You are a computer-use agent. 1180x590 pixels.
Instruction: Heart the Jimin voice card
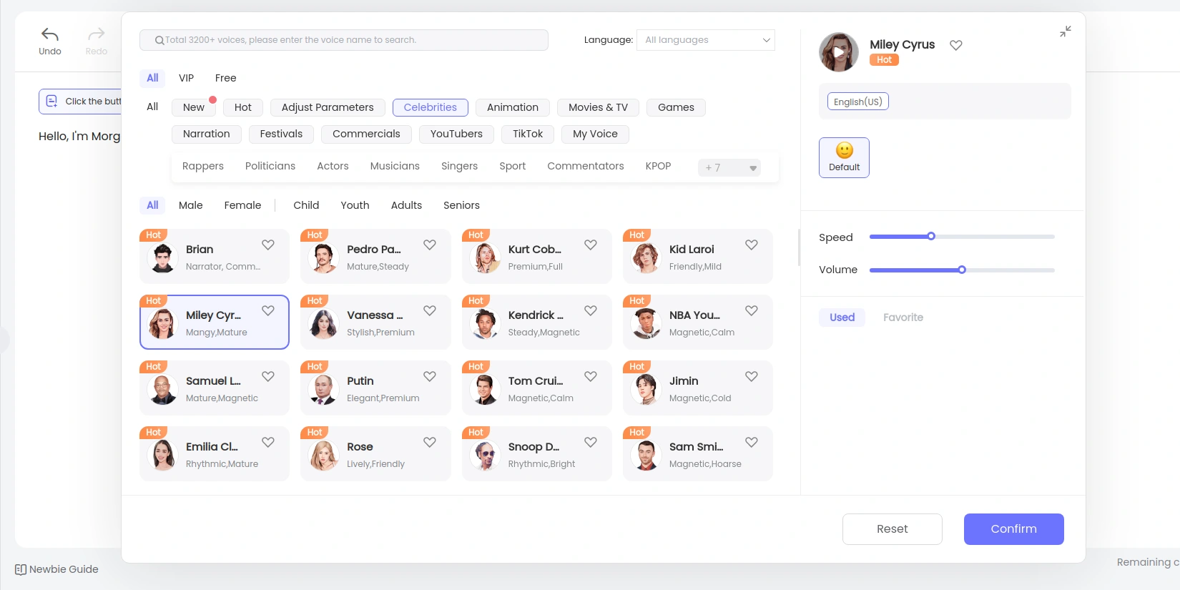(x=752, y=376)
